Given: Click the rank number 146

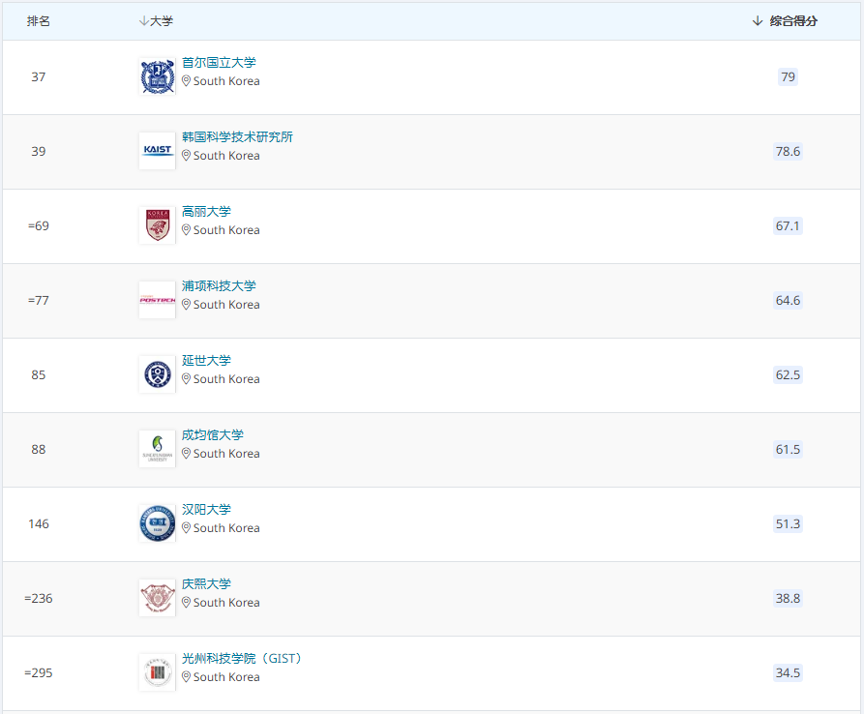Looking at the screenshot, I should coord(39,523).
